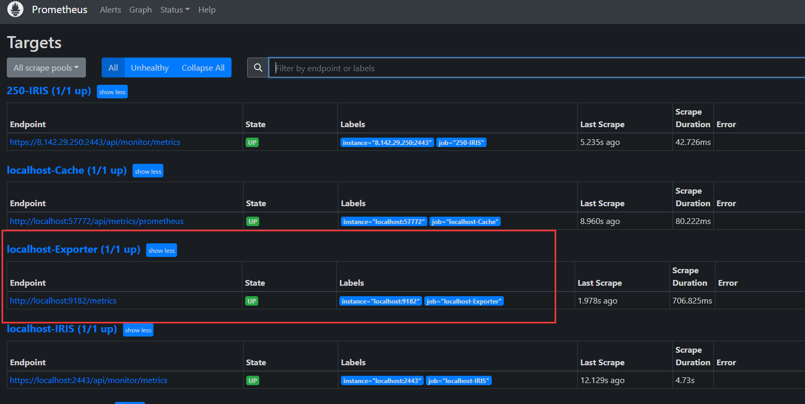Screen dimensions: 805x404
Task: Open the localhost:9182/metrics endpoint link
Action: pos(63,300)
